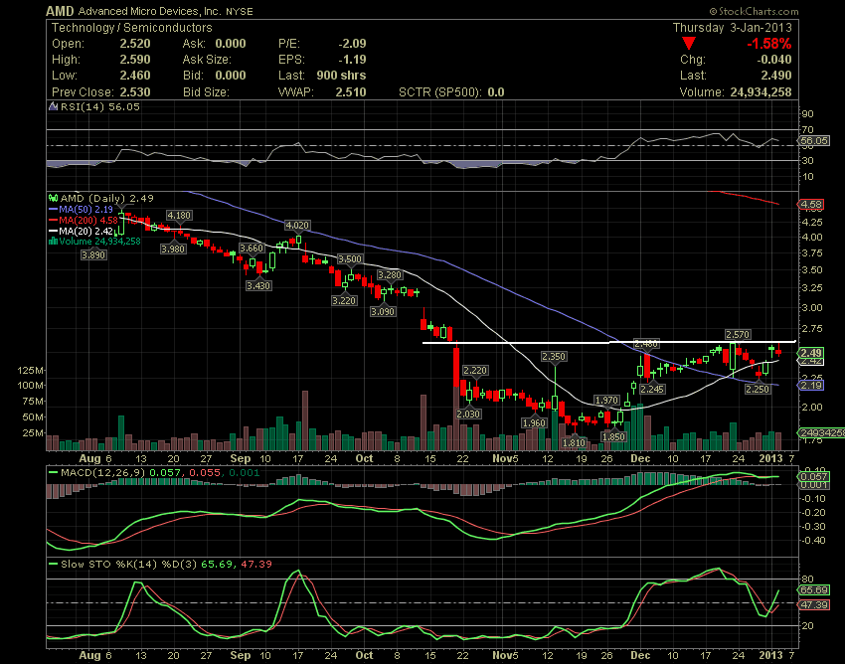Click the EPS value -1.19

coord(354,60)
